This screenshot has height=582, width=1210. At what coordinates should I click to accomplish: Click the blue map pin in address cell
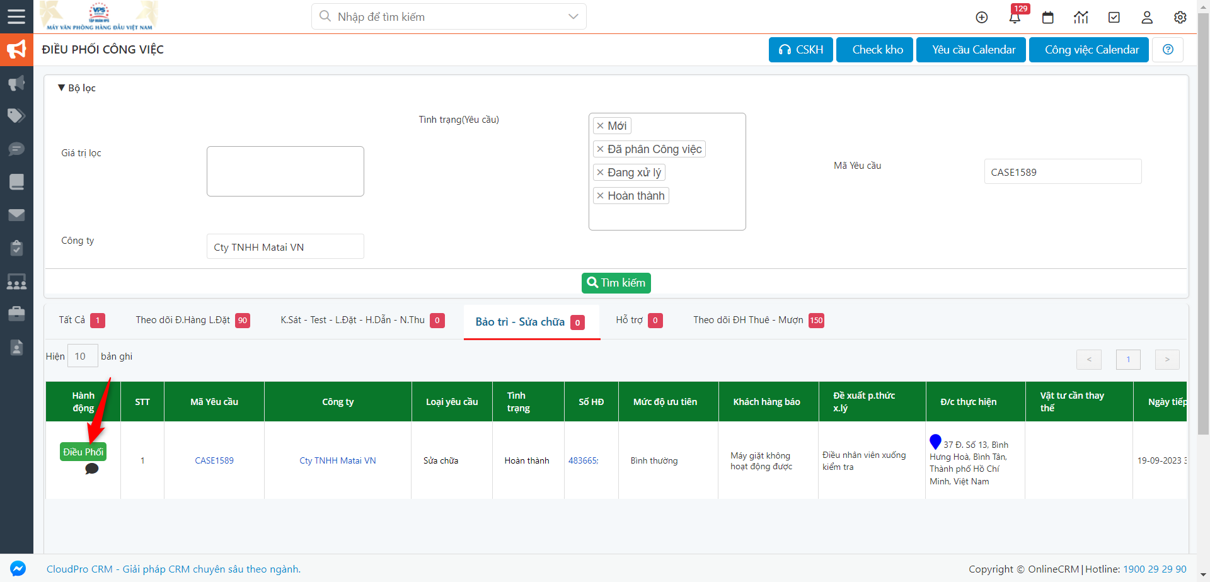(x=935, y=442)
